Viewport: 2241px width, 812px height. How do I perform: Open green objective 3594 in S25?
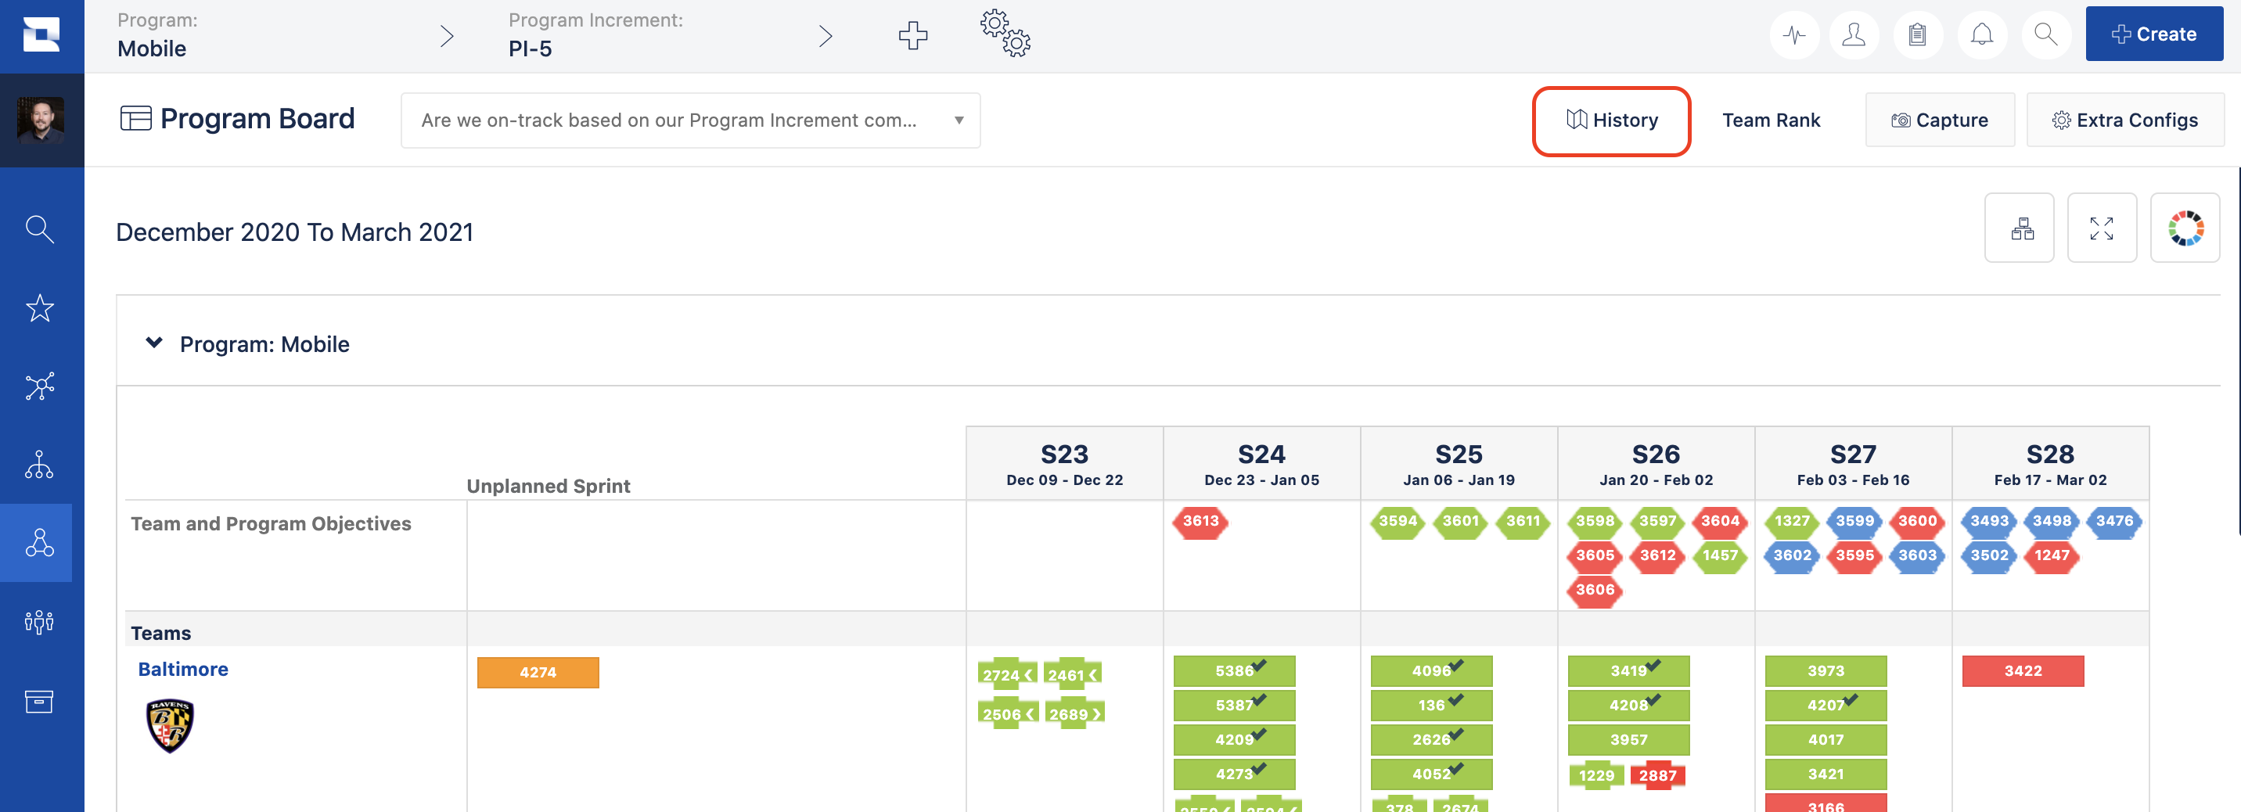click(1398, 522)
